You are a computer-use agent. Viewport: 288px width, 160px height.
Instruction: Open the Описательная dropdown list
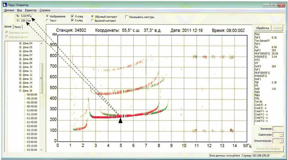point(278,141)
